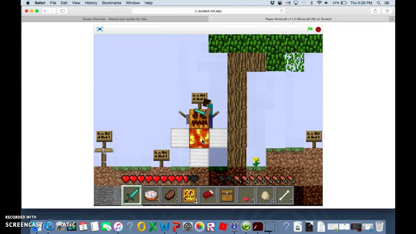Open the Apple menu
Image resolution: width=416 pixels, height=234 pixels.
(28, 3)
